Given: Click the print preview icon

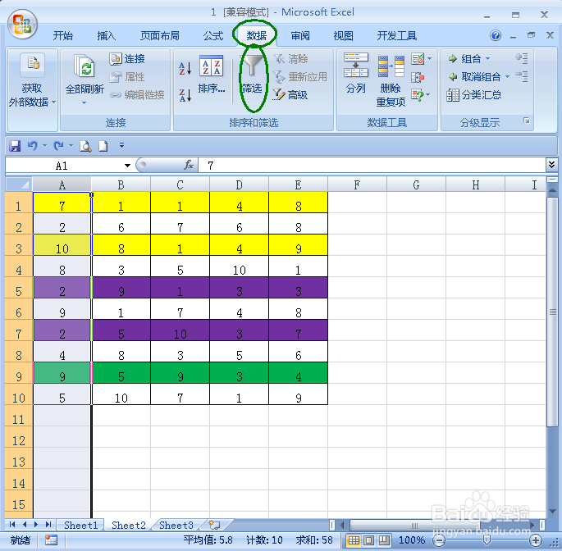Looking at the screenshot, I should (85, 146).
